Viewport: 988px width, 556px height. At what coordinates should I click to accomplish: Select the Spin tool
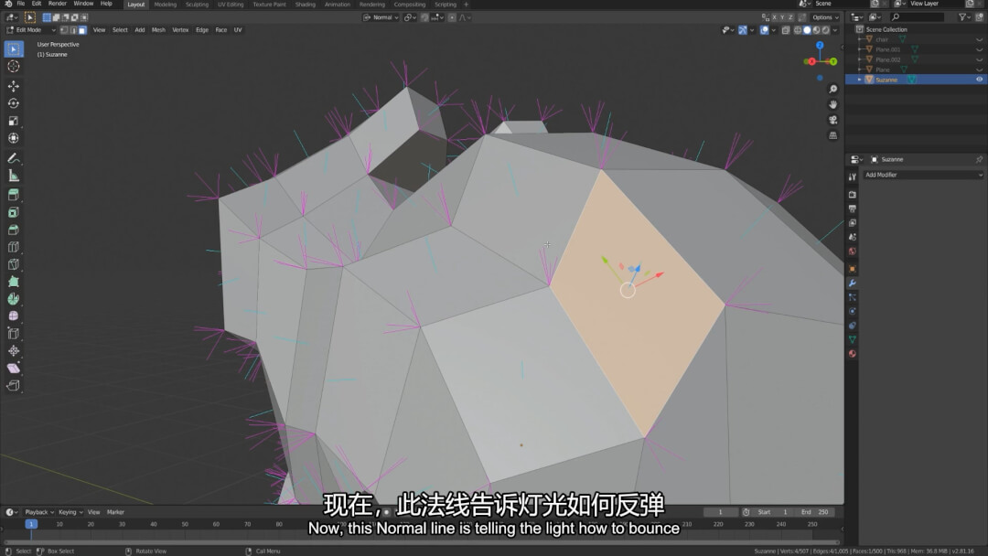coord(13,299)
